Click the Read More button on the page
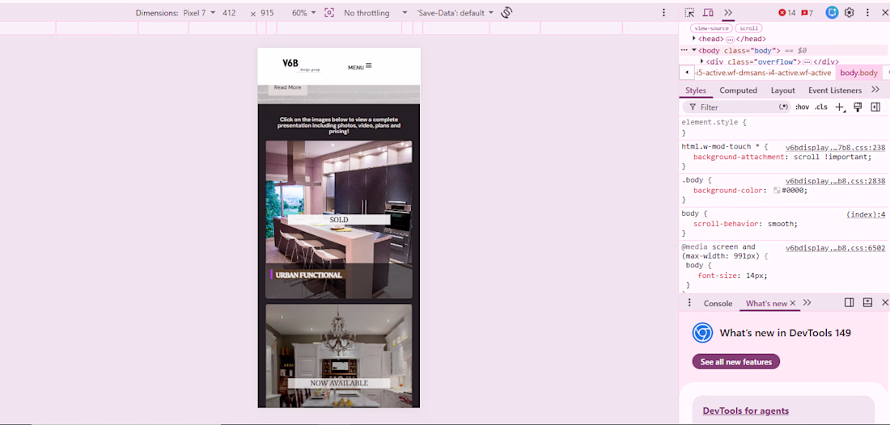890x425 pixels. tap(287, 88)
